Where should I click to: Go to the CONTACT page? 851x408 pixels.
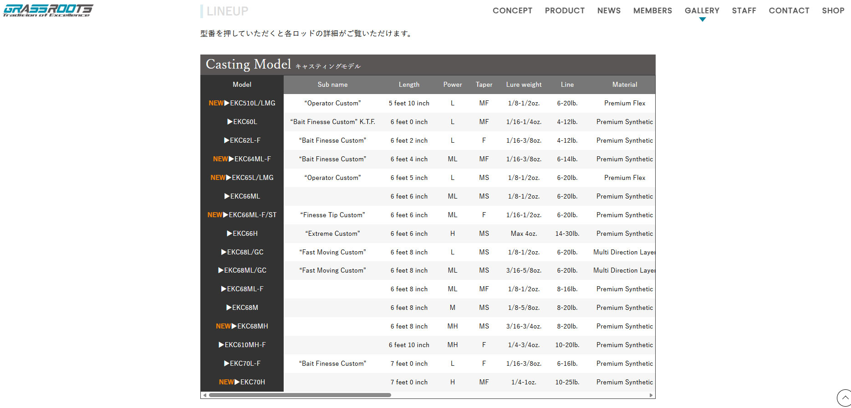click(789, 10)
